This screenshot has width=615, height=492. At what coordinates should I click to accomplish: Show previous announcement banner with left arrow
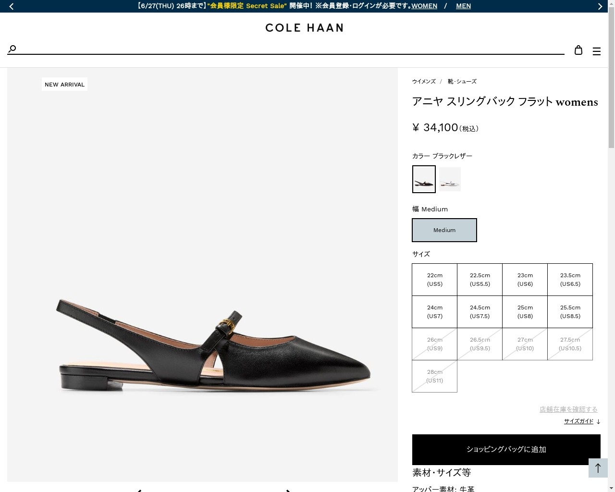pos(12,6)
